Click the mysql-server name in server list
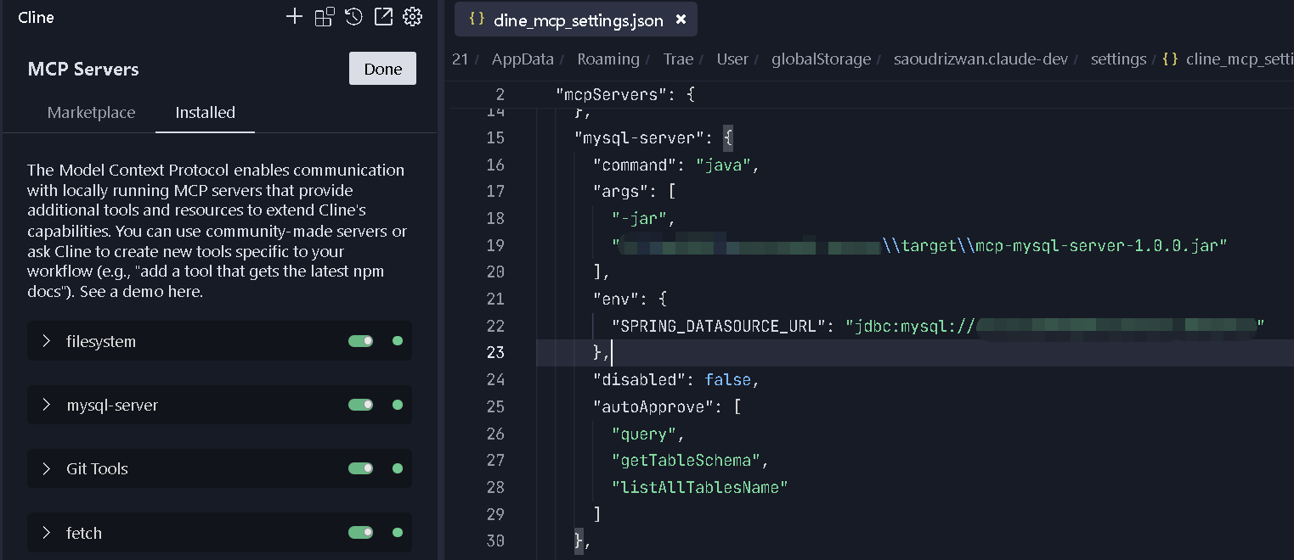1294x560 pixels. [x=112, y=405]
